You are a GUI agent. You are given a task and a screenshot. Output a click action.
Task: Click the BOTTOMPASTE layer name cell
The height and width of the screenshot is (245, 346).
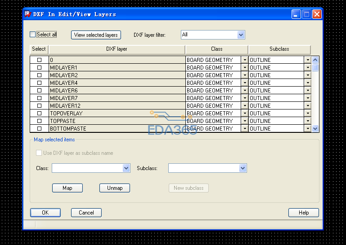[x=117, y=128]
